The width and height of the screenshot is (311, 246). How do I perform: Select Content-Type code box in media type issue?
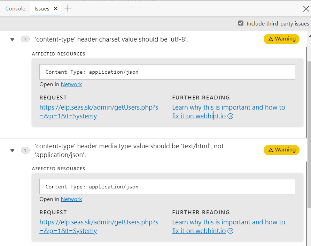167,187
